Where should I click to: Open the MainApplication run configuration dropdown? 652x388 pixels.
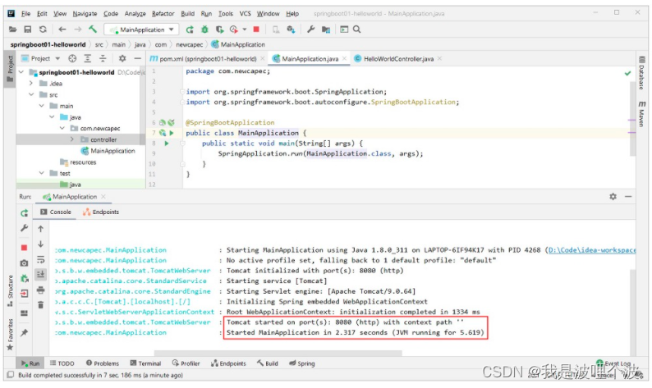click(x=142, y=30)
